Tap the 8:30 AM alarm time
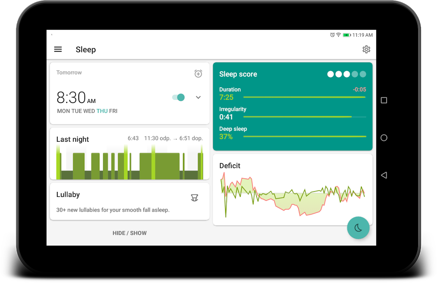The height and width of the screenshot is (283, 437). click(76, 98)
